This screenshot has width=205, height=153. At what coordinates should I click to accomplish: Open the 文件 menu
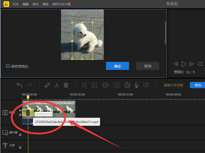15,4
